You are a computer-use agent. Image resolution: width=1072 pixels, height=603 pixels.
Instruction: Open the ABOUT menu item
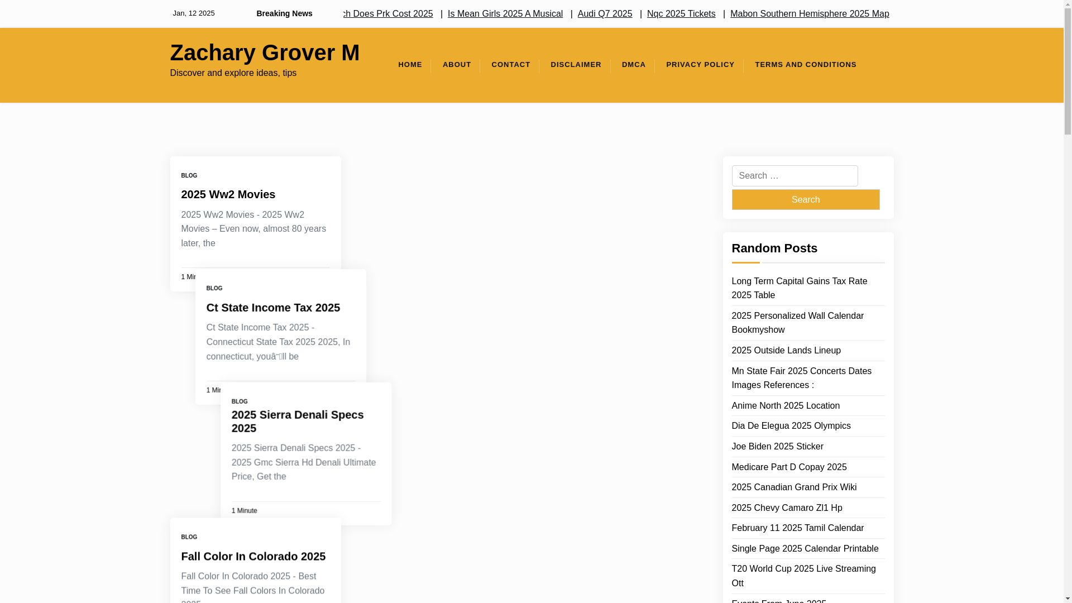click(457, 65)
